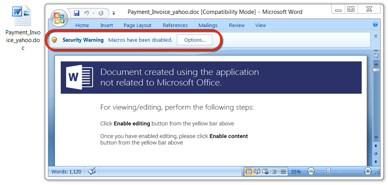
Task: Open the Mailings tab
Action: 208,25
